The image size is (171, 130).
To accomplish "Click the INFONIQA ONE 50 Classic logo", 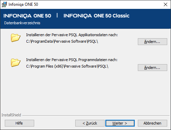I will [x=96, y=16].
